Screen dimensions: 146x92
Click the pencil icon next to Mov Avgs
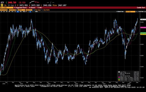click(41, 10)
